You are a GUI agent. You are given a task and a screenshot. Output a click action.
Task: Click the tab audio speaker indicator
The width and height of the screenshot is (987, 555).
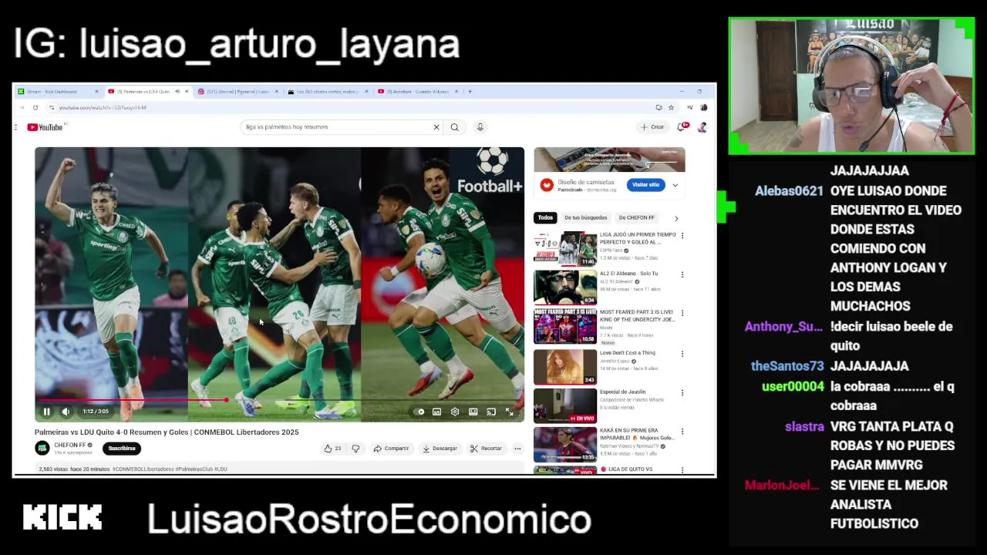pyautogui.click(x=177, y=92)
